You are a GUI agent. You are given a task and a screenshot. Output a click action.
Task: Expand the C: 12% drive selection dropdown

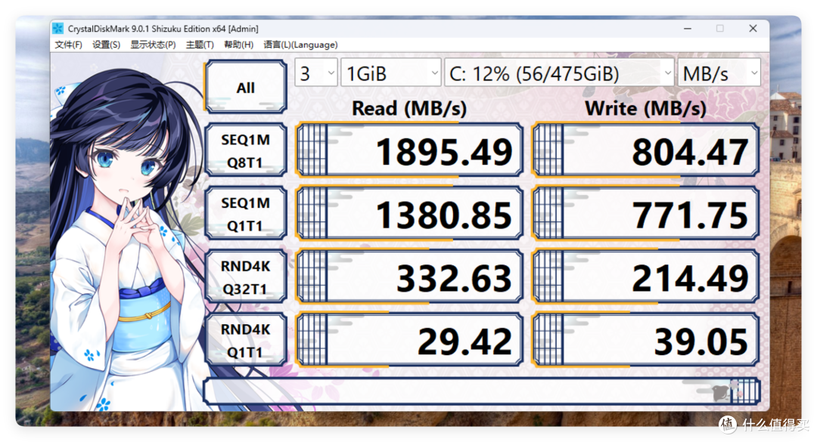pos(559,73)
